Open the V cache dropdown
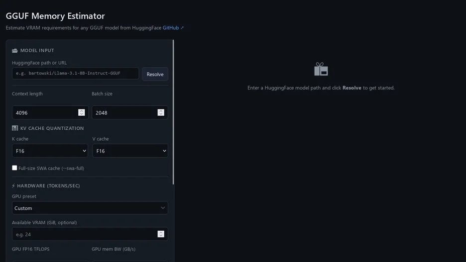Image resolution: width=466 pixels, height=262 pixels. coord(130,151)
